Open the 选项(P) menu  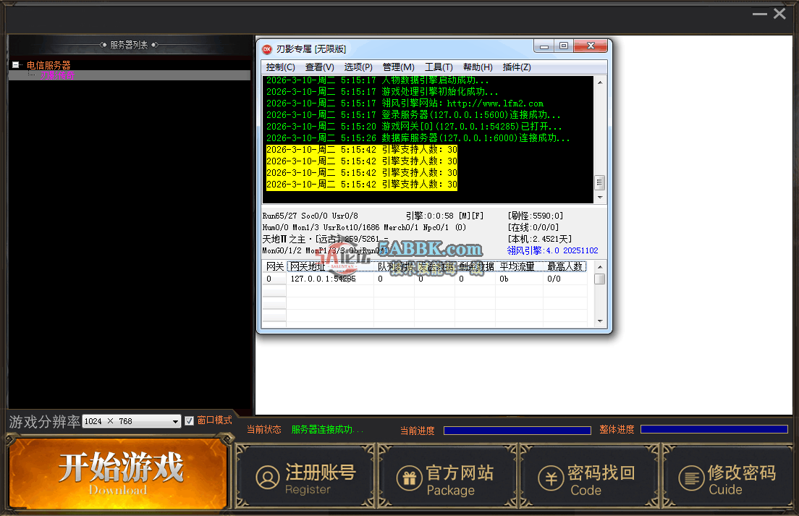358,66
